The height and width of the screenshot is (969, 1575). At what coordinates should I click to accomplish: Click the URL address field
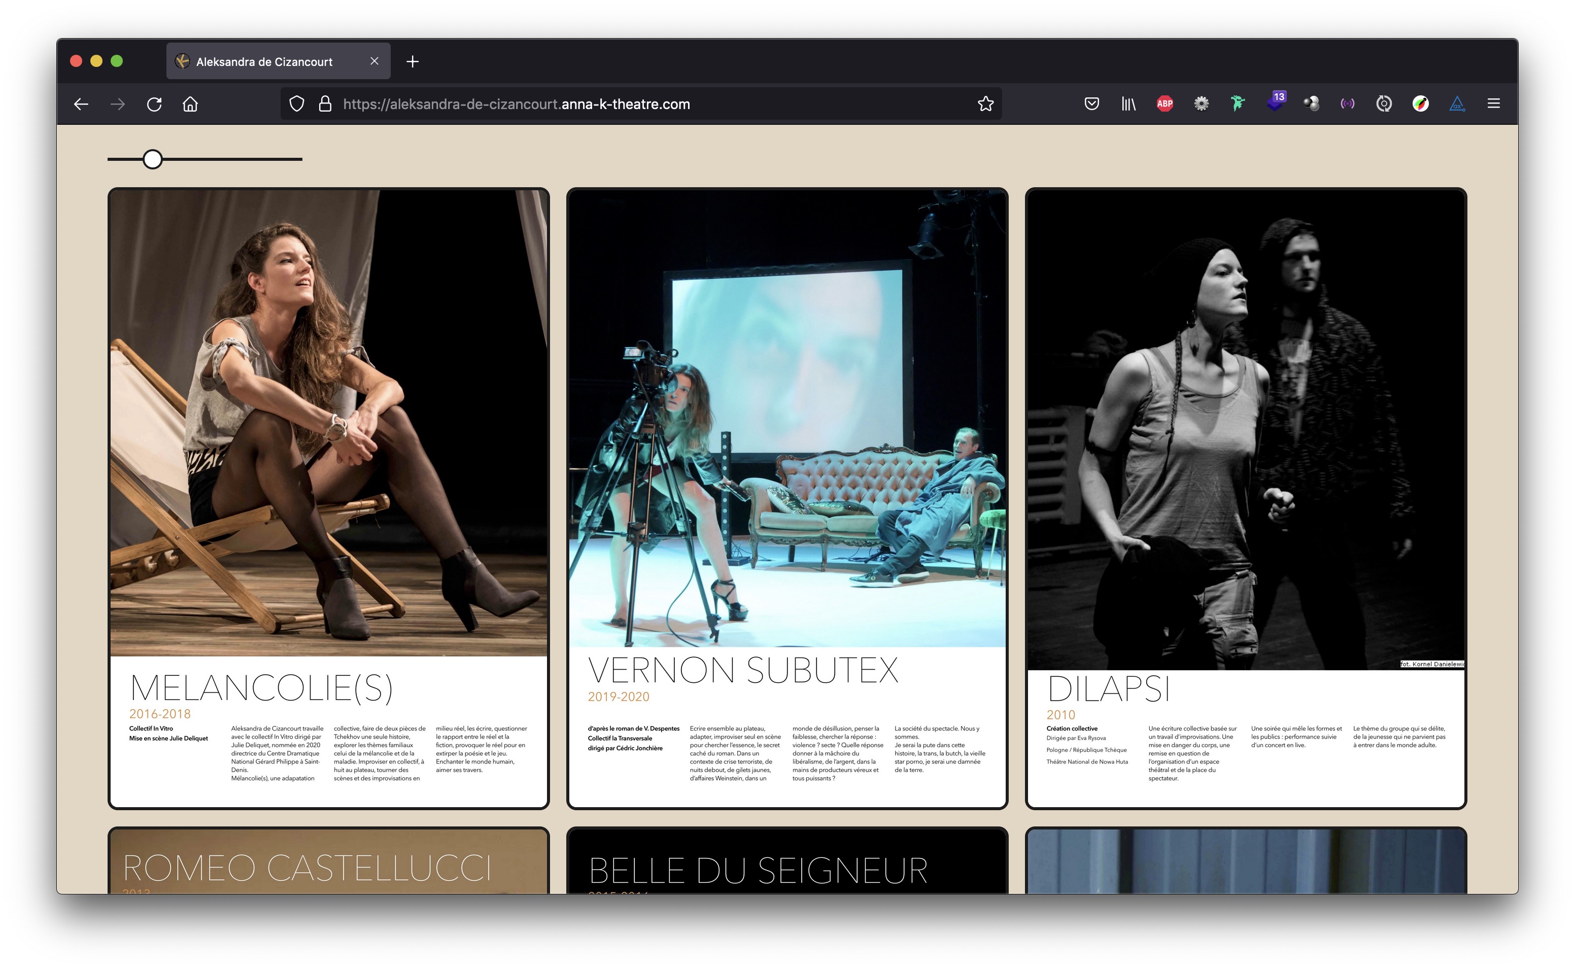coord(641,104)
